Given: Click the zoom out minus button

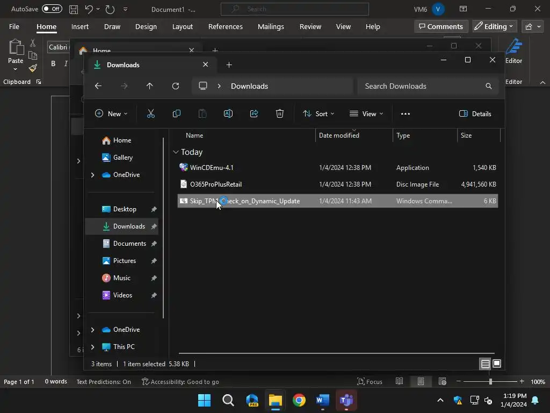Looking at the screenshot, I should click(458, 381).
